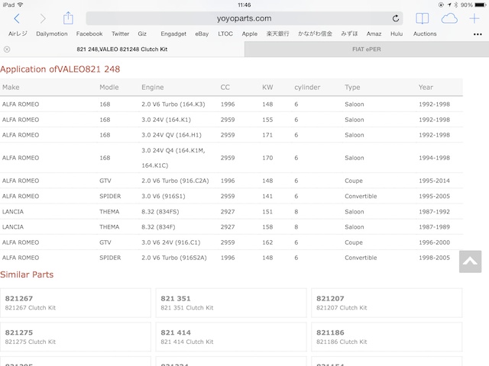Select the 3.0 V6 24V (916.C1) cell
489x366 pixels.
click(x=171, y=242)
